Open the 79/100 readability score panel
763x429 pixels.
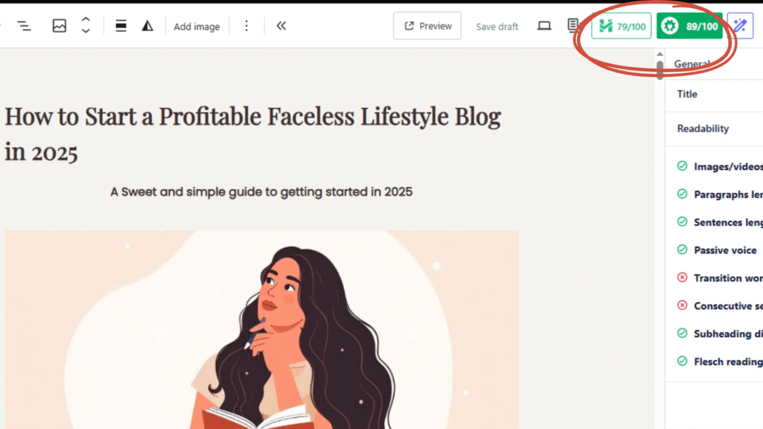(x=621, y=26)
